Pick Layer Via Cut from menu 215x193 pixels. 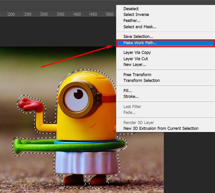135,59
